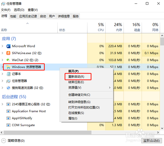Switch to the 应用历史记录 tab
The width and height of the screenshot is (164, 146).
pyautogui.click(x=28, y=16)
